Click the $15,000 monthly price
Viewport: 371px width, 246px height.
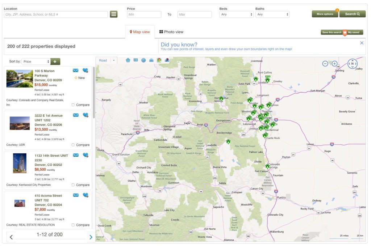pos(46,85)
